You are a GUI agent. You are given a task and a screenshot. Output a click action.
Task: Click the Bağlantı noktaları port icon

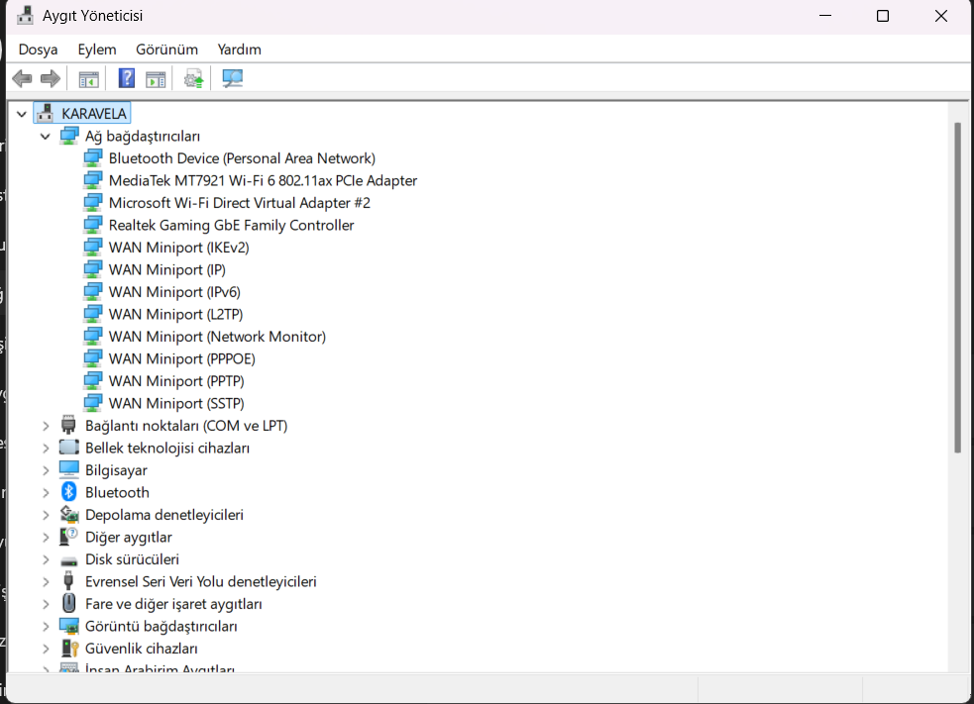pyautogui.click(x=69, y=425)
